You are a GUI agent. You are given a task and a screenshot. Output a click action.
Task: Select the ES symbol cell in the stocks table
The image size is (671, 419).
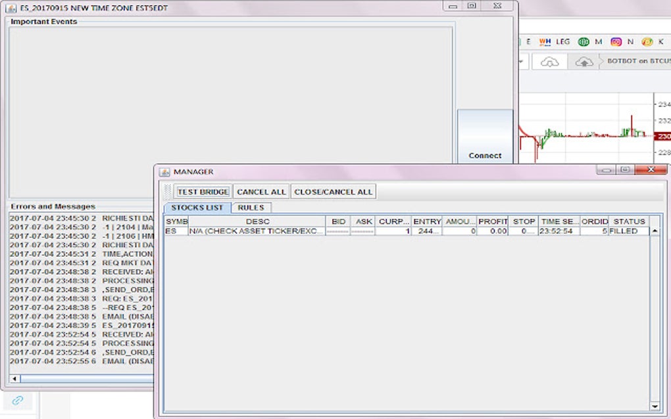176,231
